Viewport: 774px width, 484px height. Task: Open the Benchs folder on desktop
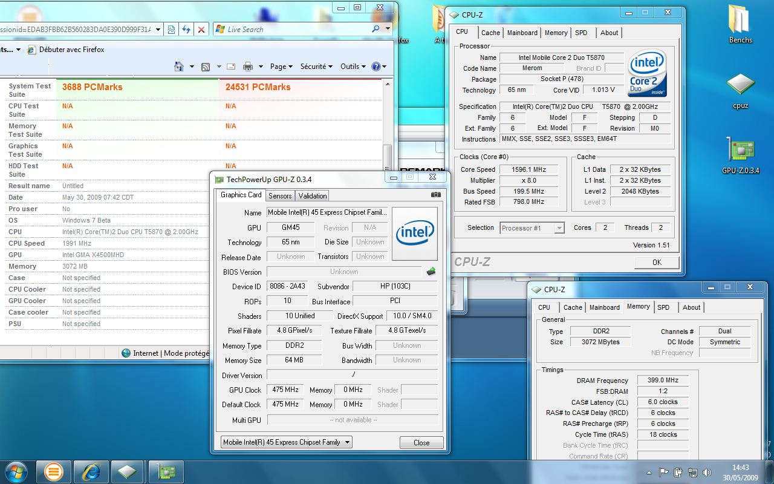tap(740, 24)
